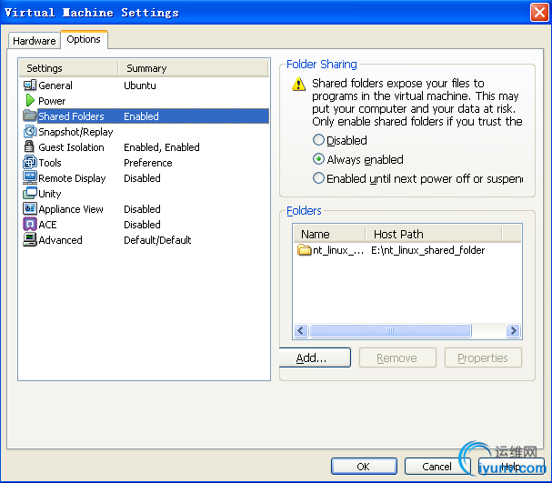Click the purple ACE icon
Viewport: 552px width, 483px height.
[x=30, y=224]
